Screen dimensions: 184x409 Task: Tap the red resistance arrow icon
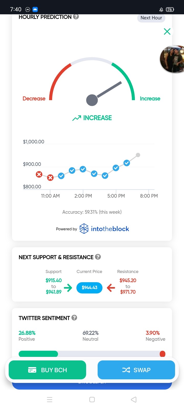click(x=111, y=288)
